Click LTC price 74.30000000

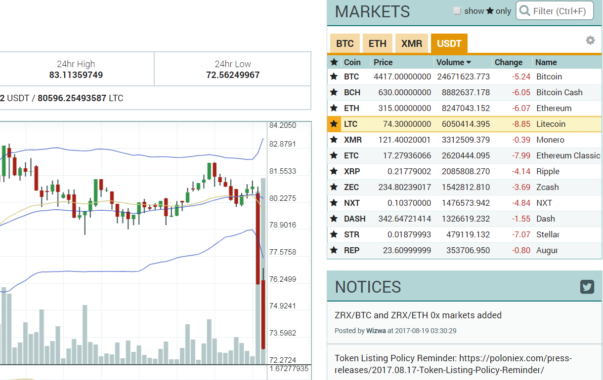pos(407,124)
